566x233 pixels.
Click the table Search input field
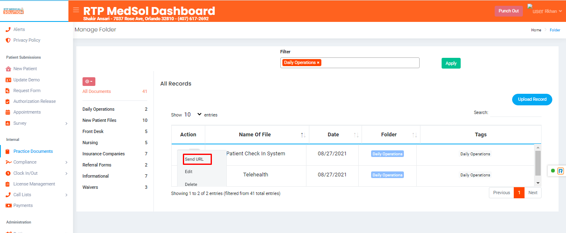pyautogui.click(x=515, y=113)
